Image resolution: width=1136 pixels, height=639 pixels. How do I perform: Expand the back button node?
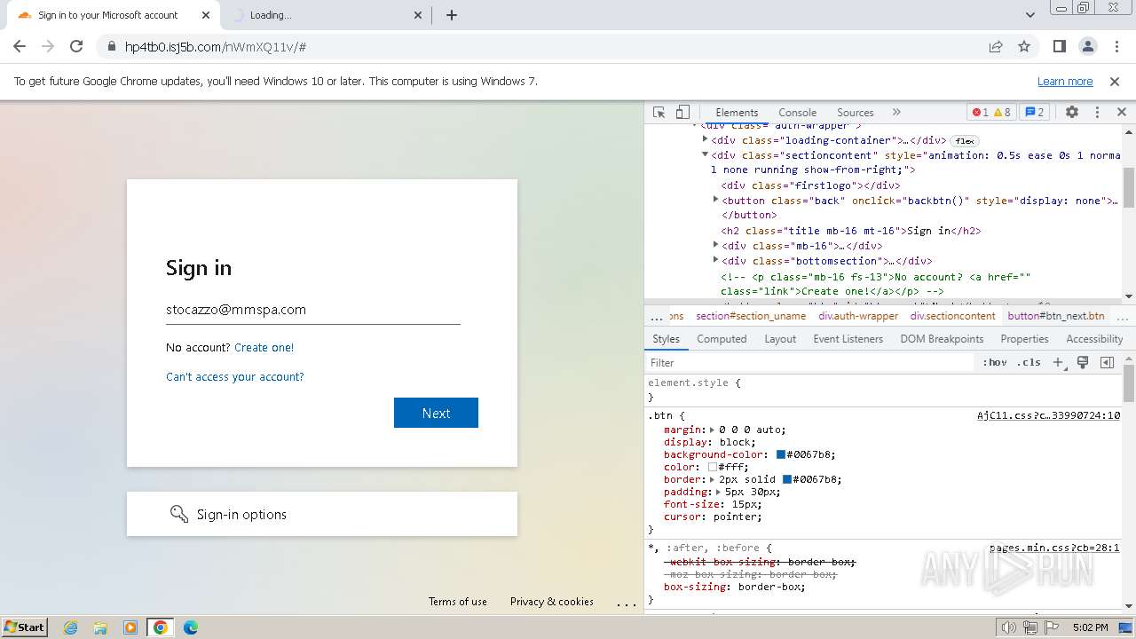coord(716,200)
